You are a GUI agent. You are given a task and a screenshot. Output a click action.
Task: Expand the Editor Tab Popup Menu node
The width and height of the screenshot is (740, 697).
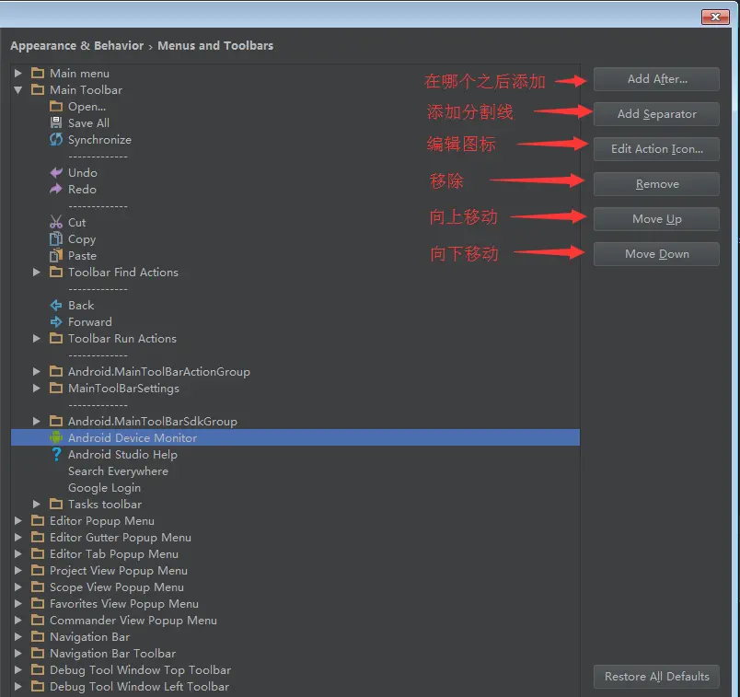(17, 553)
